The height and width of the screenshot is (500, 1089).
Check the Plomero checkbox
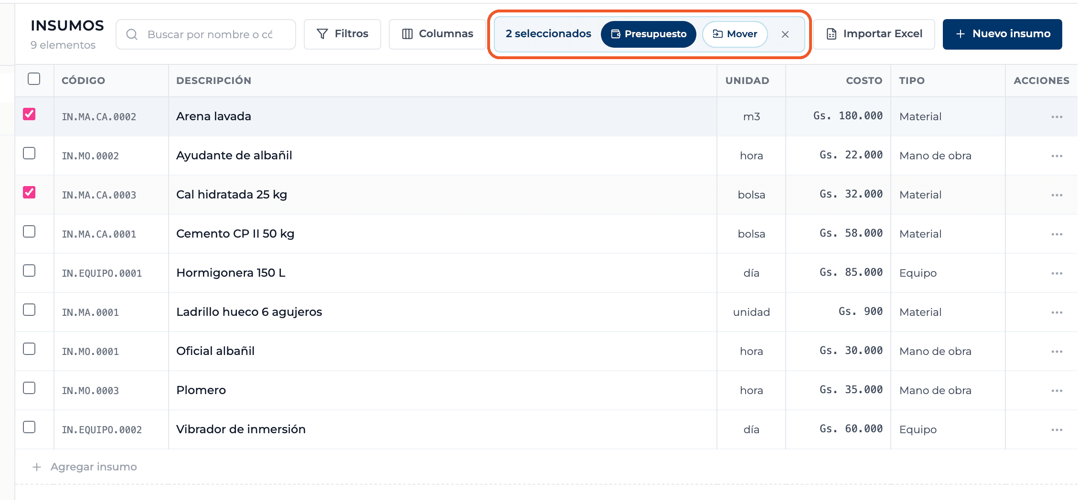29,388
